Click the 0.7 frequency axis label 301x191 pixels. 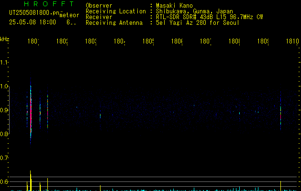[4, 158]
